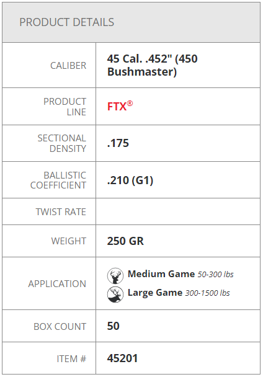The image size is (263, 377).
Task: Click the Medium Game deer icon
Action: coord(115,276)
